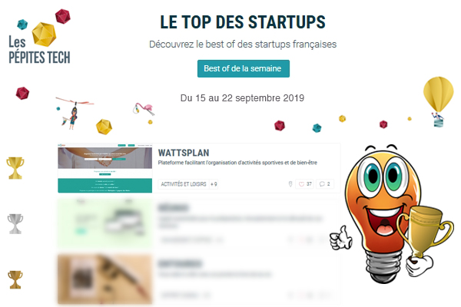Expand the +9 additional tags
Screen dimensions: 461x307
214,184
